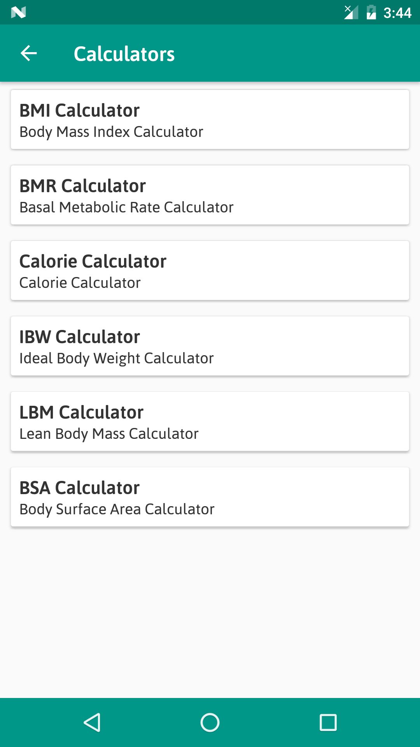Open the BMR Calculator

click(83, 186)
